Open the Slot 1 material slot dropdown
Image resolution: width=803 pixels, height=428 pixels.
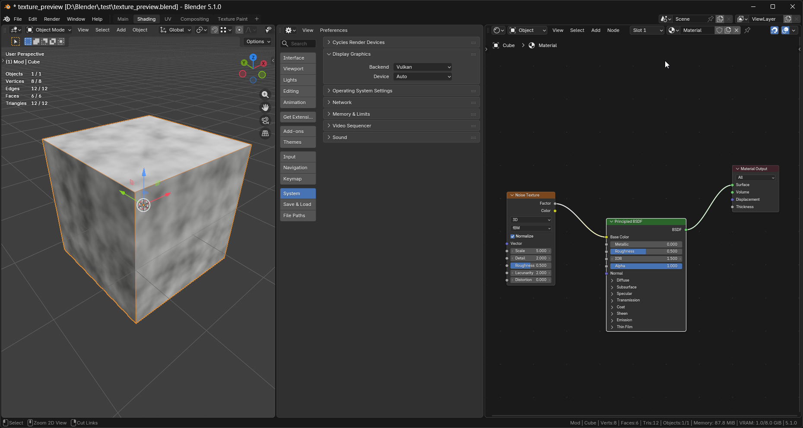[x=647, y=30]
